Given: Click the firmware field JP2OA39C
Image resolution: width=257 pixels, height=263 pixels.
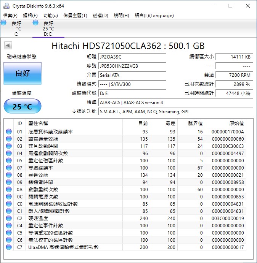Looking at the screenshot, I should [132, 57].
